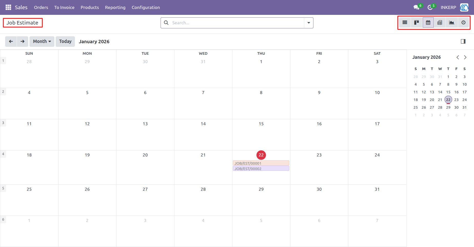Select day 22 in the mini calendar

point(448,100)
